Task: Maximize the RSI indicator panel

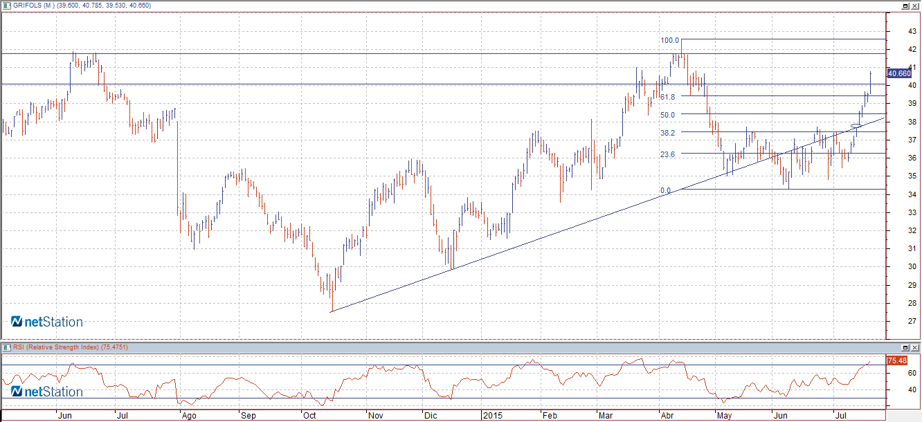Action: pyautogui.click(x=905, y=347)
